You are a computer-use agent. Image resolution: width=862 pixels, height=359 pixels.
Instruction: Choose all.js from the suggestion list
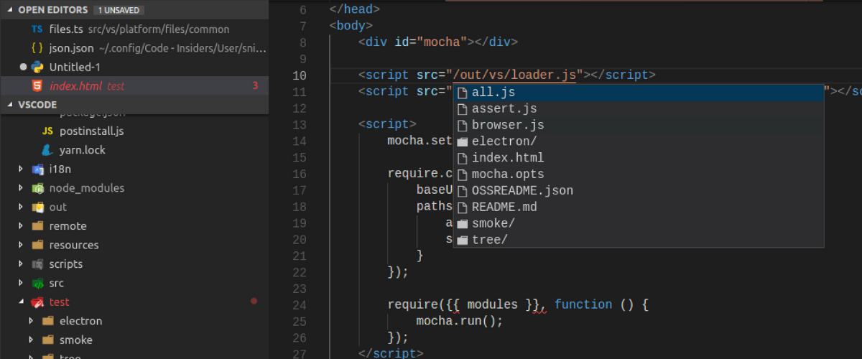pos(638,93)
